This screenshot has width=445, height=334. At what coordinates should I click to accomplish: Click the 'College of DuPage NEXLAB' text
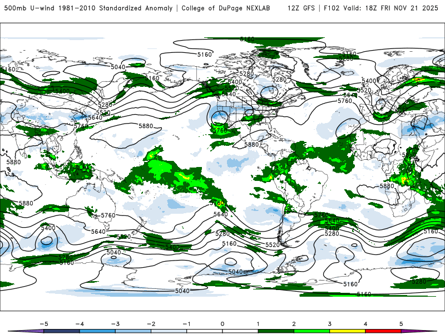pyautogui.click(x=226, y=8)
